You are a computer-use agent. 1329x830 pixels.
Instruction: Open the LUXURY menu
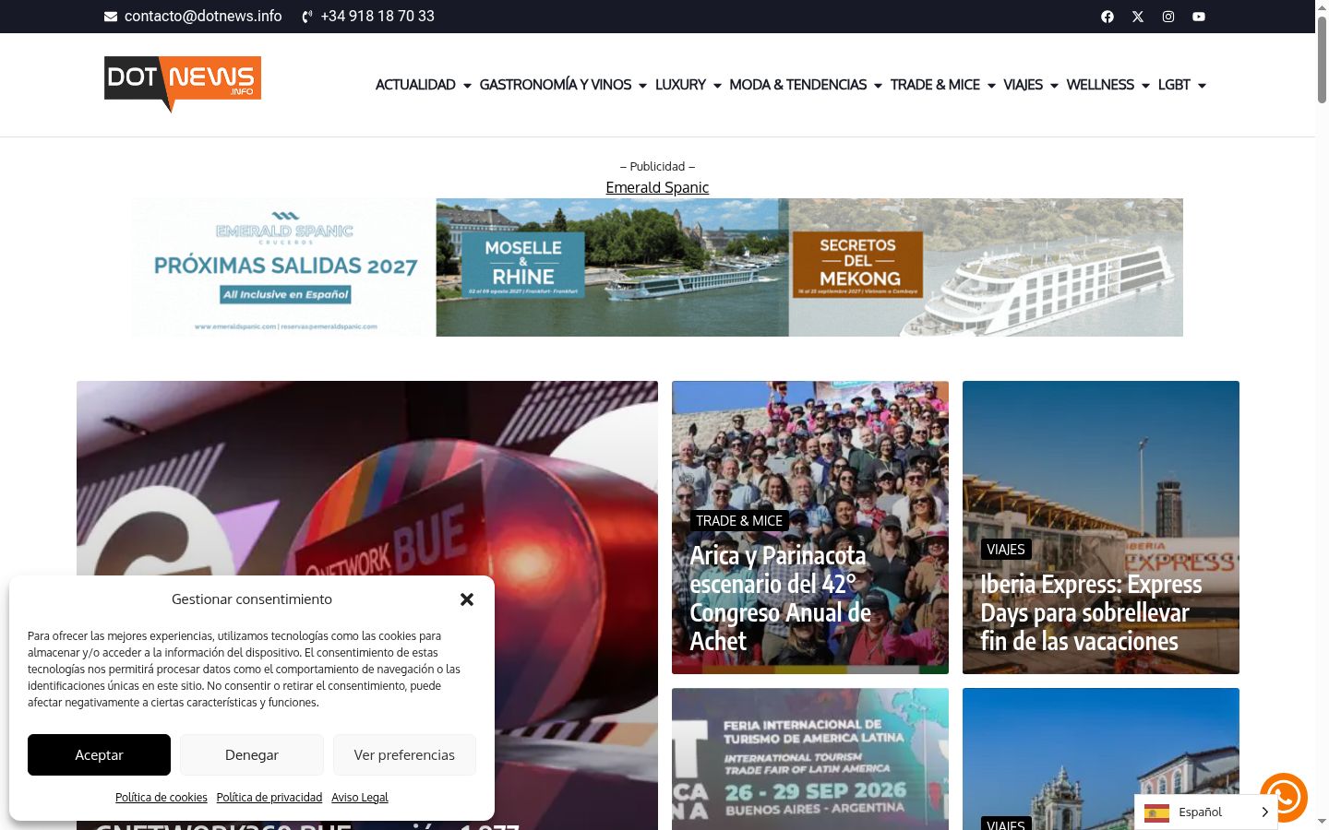[680, 85]
